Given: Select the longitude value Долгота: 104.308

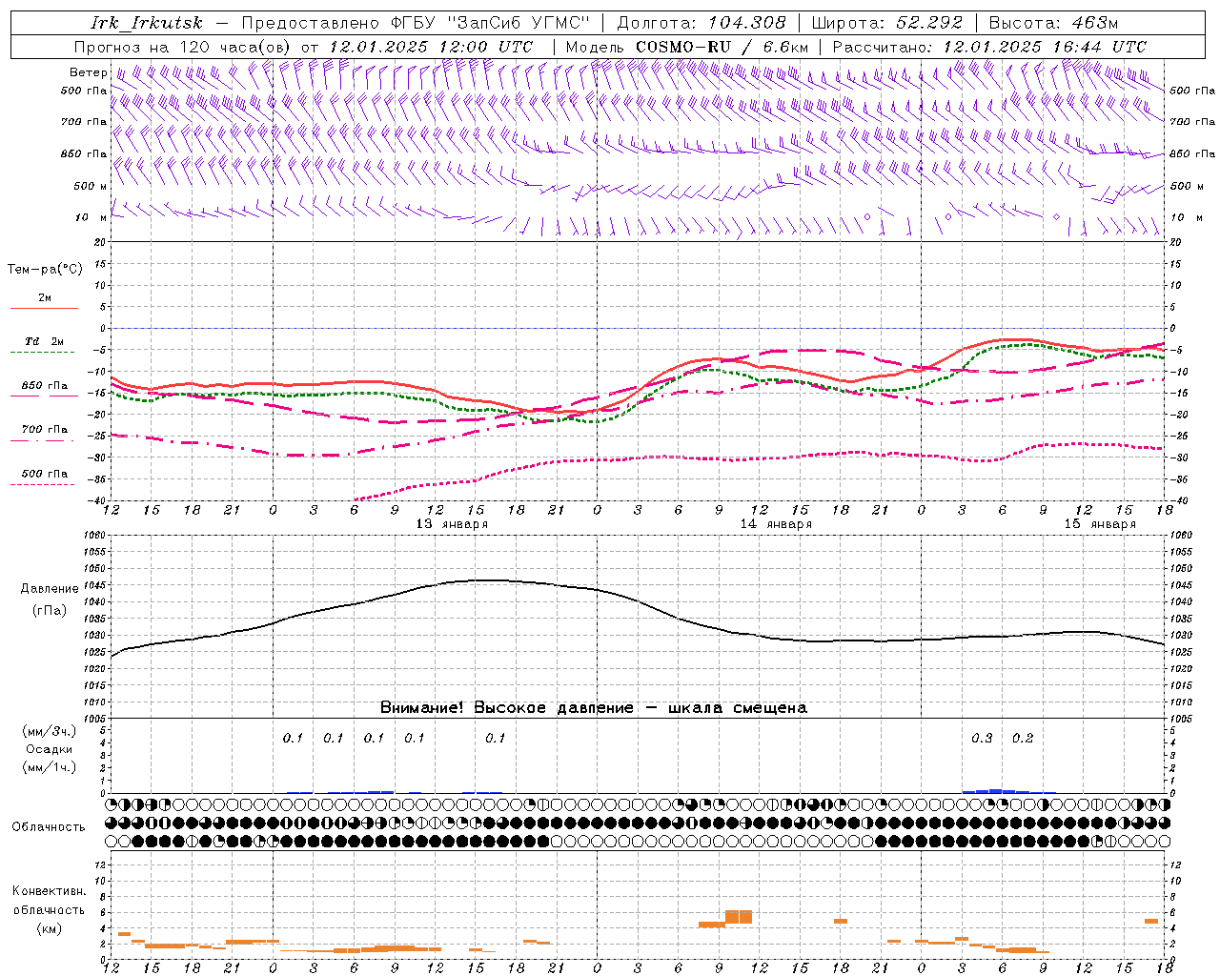Looking at the screenshot, I should click(701, 23).
